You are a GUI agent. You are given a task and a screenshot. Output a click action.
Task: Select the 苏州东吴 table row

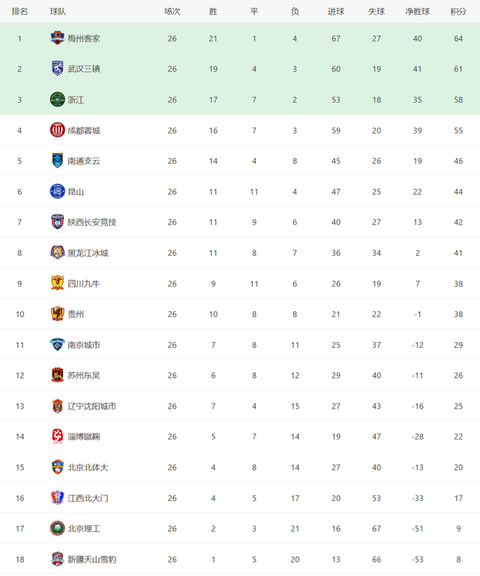[x=240, y=375]
